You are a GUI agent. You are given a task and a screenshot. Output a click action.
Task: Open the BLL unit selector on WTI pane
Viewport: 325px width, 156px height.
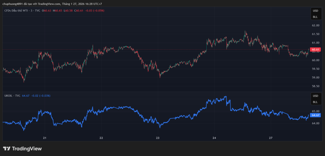[x=315, y=17]
